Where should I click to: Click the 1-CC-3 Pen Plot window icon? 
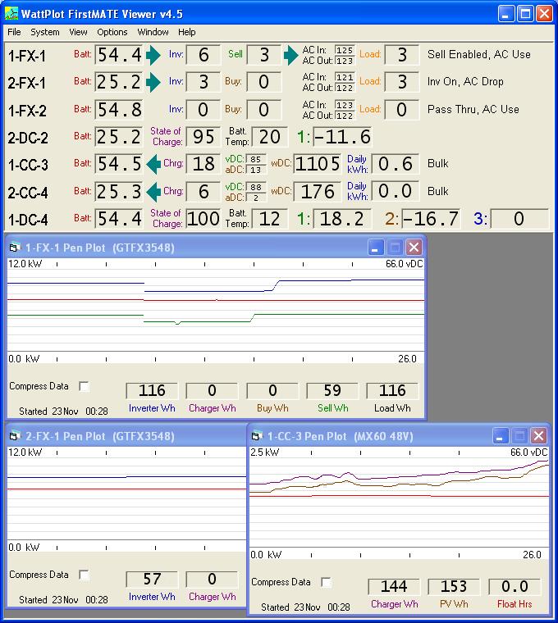pos(257,436)
